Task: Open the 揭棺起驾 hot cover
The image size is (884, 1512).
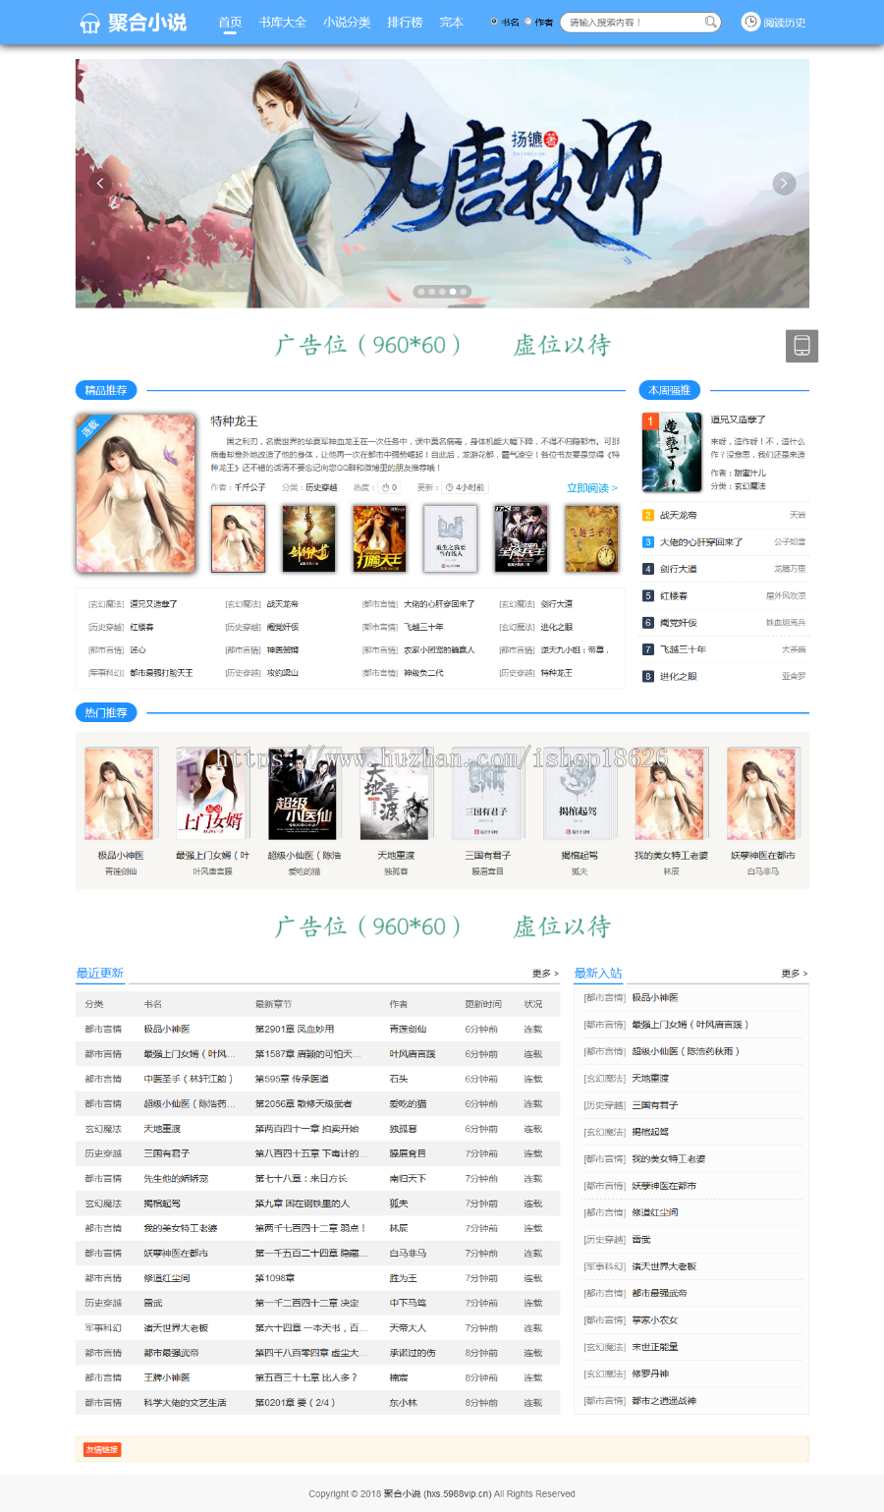Action: click(x=580, y=793)
